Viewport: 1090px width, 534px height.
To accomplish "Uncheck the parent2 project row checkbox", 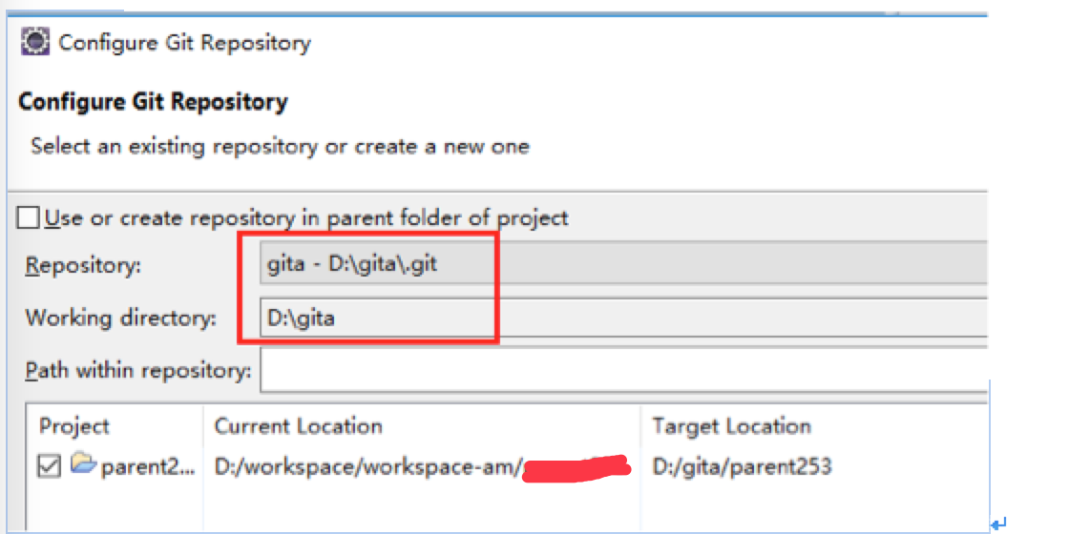I will [x=51, y=466].
